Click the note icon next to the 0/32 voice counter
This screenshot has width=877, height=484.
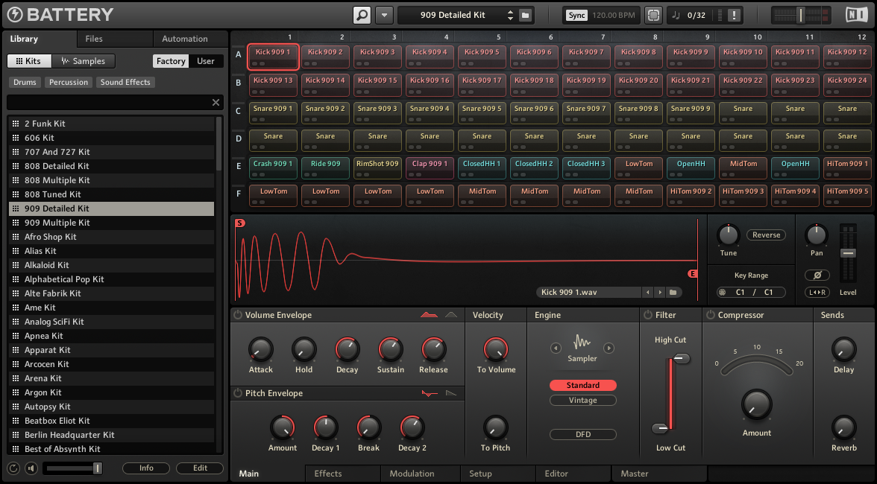click(676, 15)
